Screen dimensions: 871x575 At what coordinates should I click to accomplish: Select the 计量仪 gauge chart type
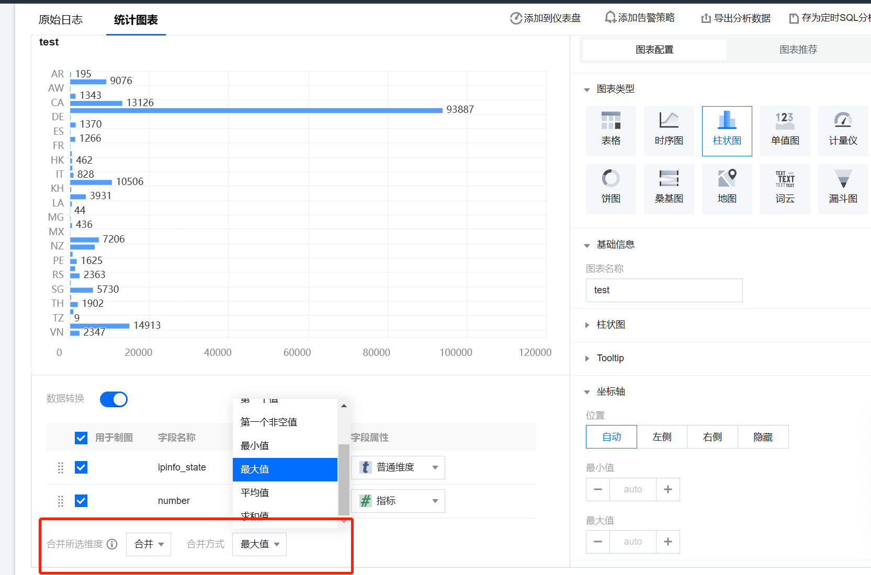tap(843, 131)
